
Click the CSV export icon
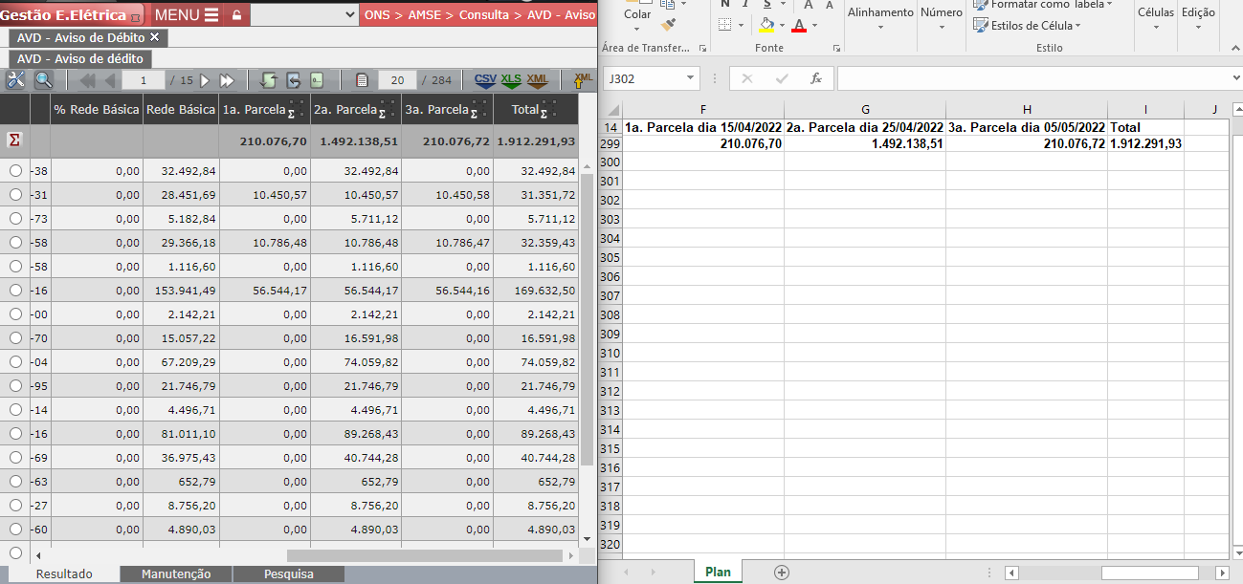pyautogui.click(x=486, y=80)
